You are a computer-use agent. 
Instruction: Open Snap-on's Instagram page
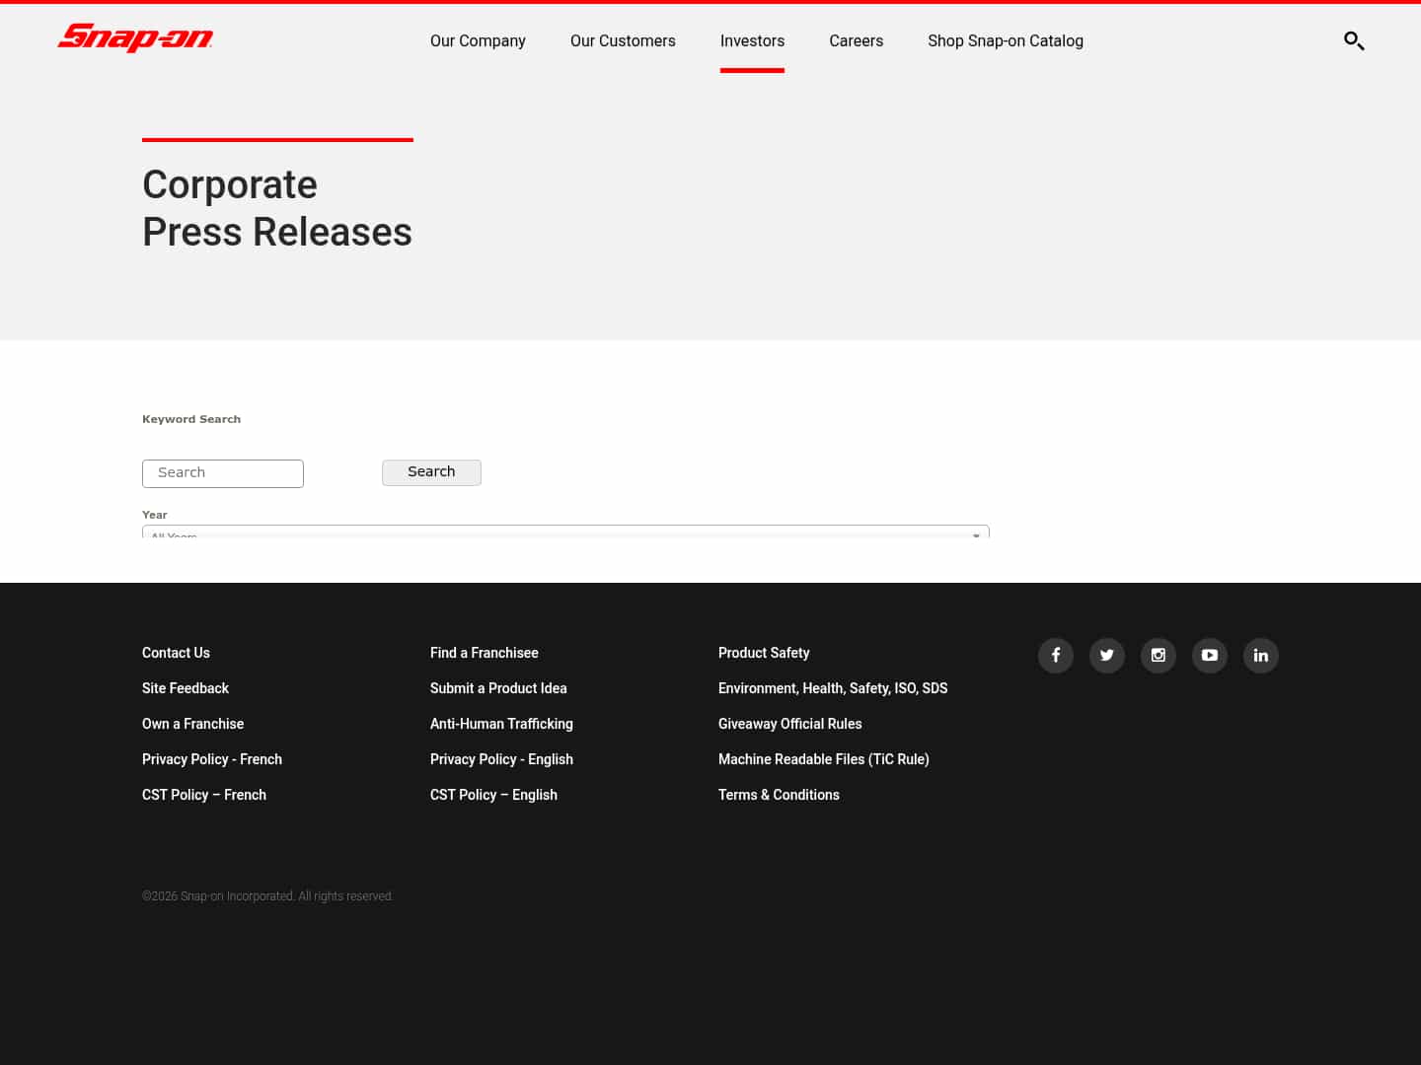pos(1159,656)
